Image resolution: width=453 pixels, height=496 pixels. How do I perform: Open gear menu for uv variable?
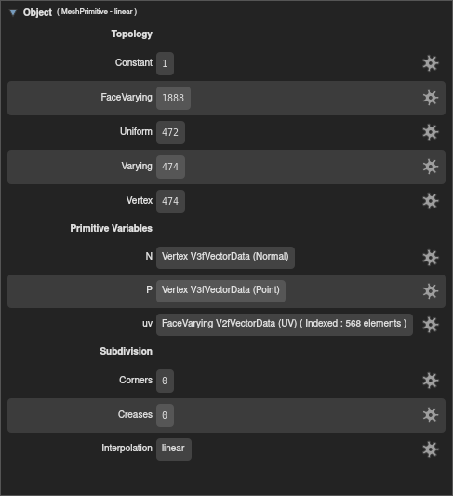click(431, 325)
